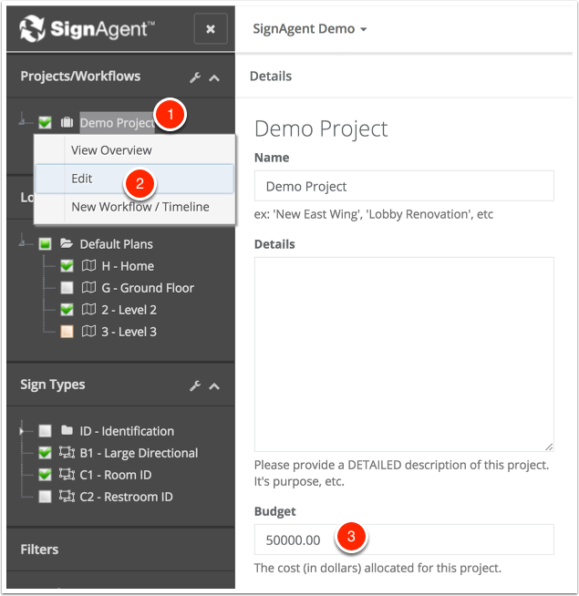Click the G - Ground Floor map icon
The image size is (579, 596).
(88, 288)
